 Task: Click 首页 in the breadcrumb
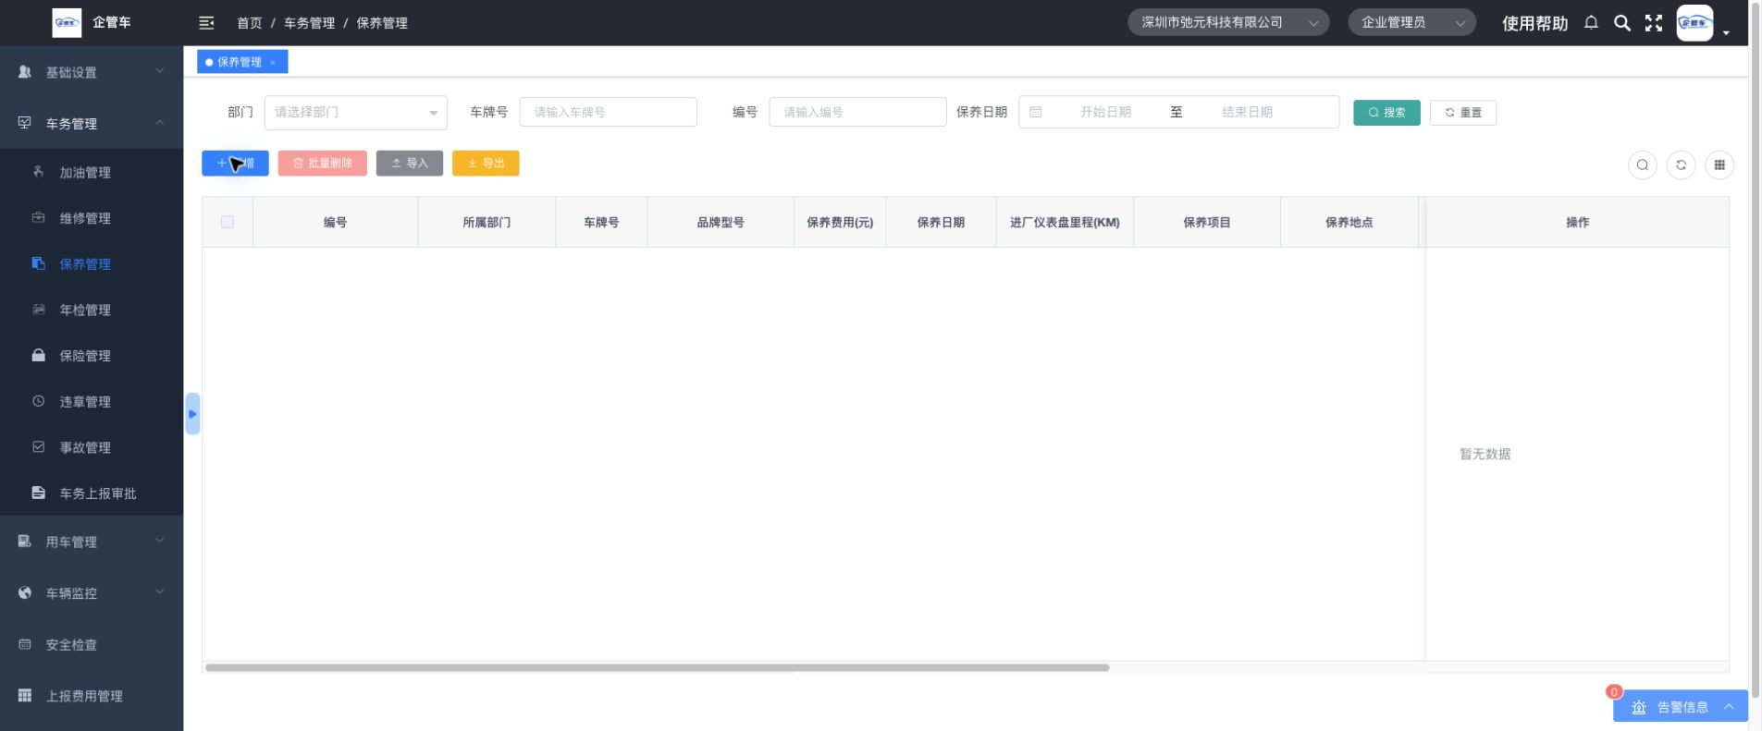click(x=249, y=23)
